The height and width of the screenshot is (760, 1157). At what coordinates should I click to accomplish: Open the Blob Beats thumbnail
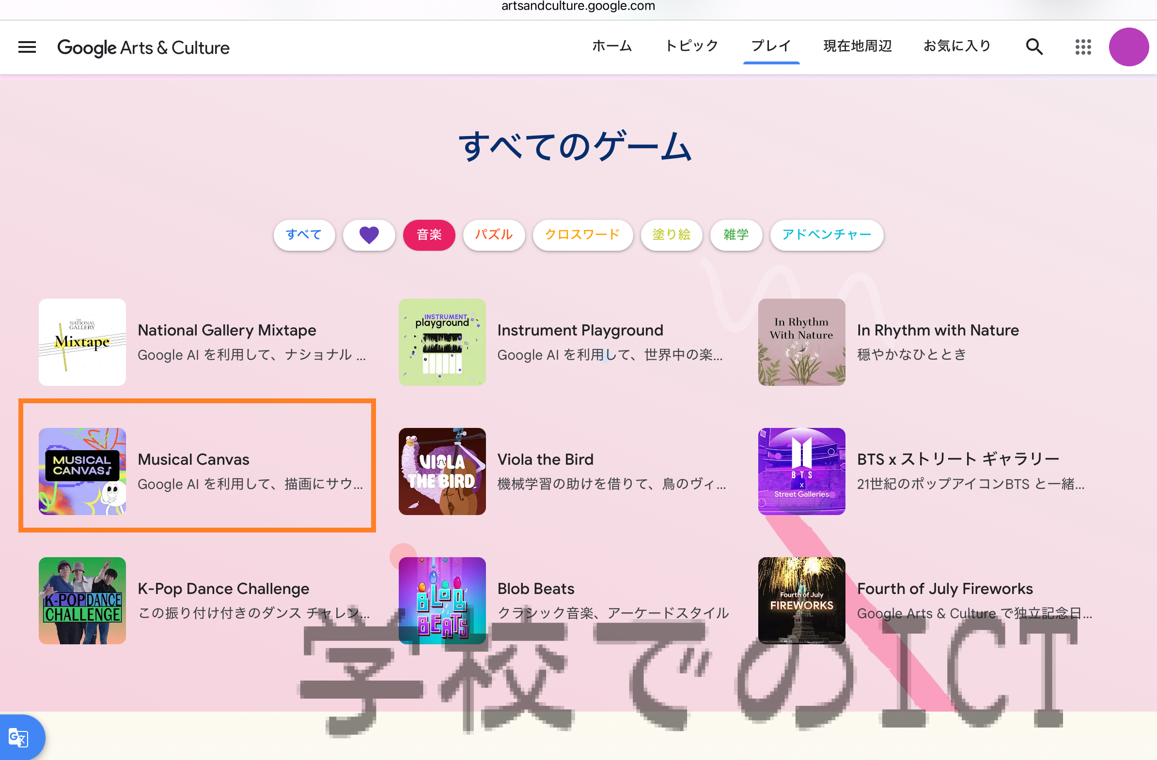point(442,601)
